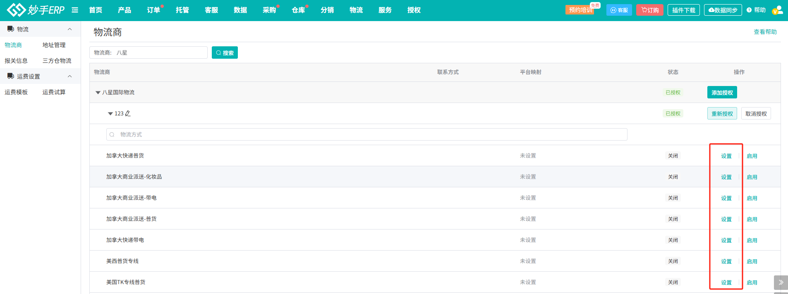Screen dimensions: 788x294
Task: Click the 取消授权 button
Action: pyautogui.click(x=756, y=114)
